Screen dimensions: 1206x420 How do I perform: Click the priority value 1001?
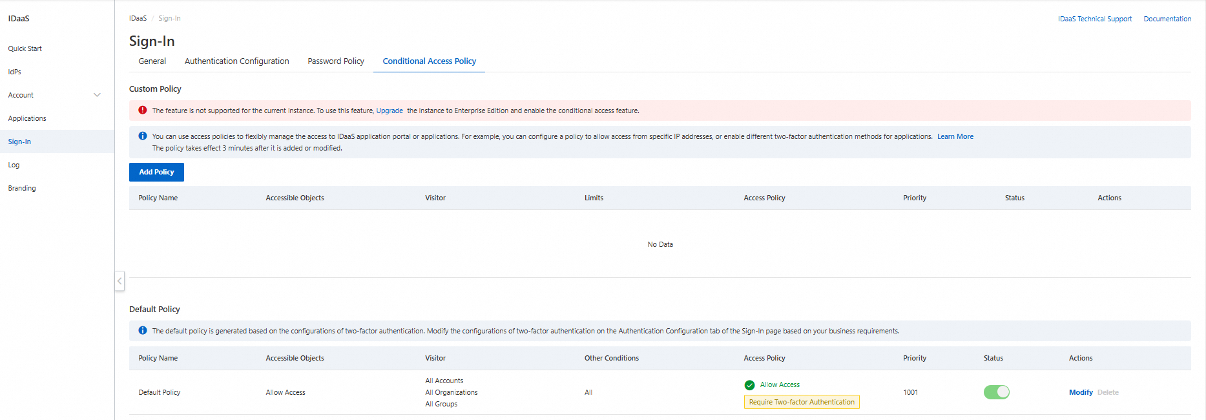(x=911, y=392)
